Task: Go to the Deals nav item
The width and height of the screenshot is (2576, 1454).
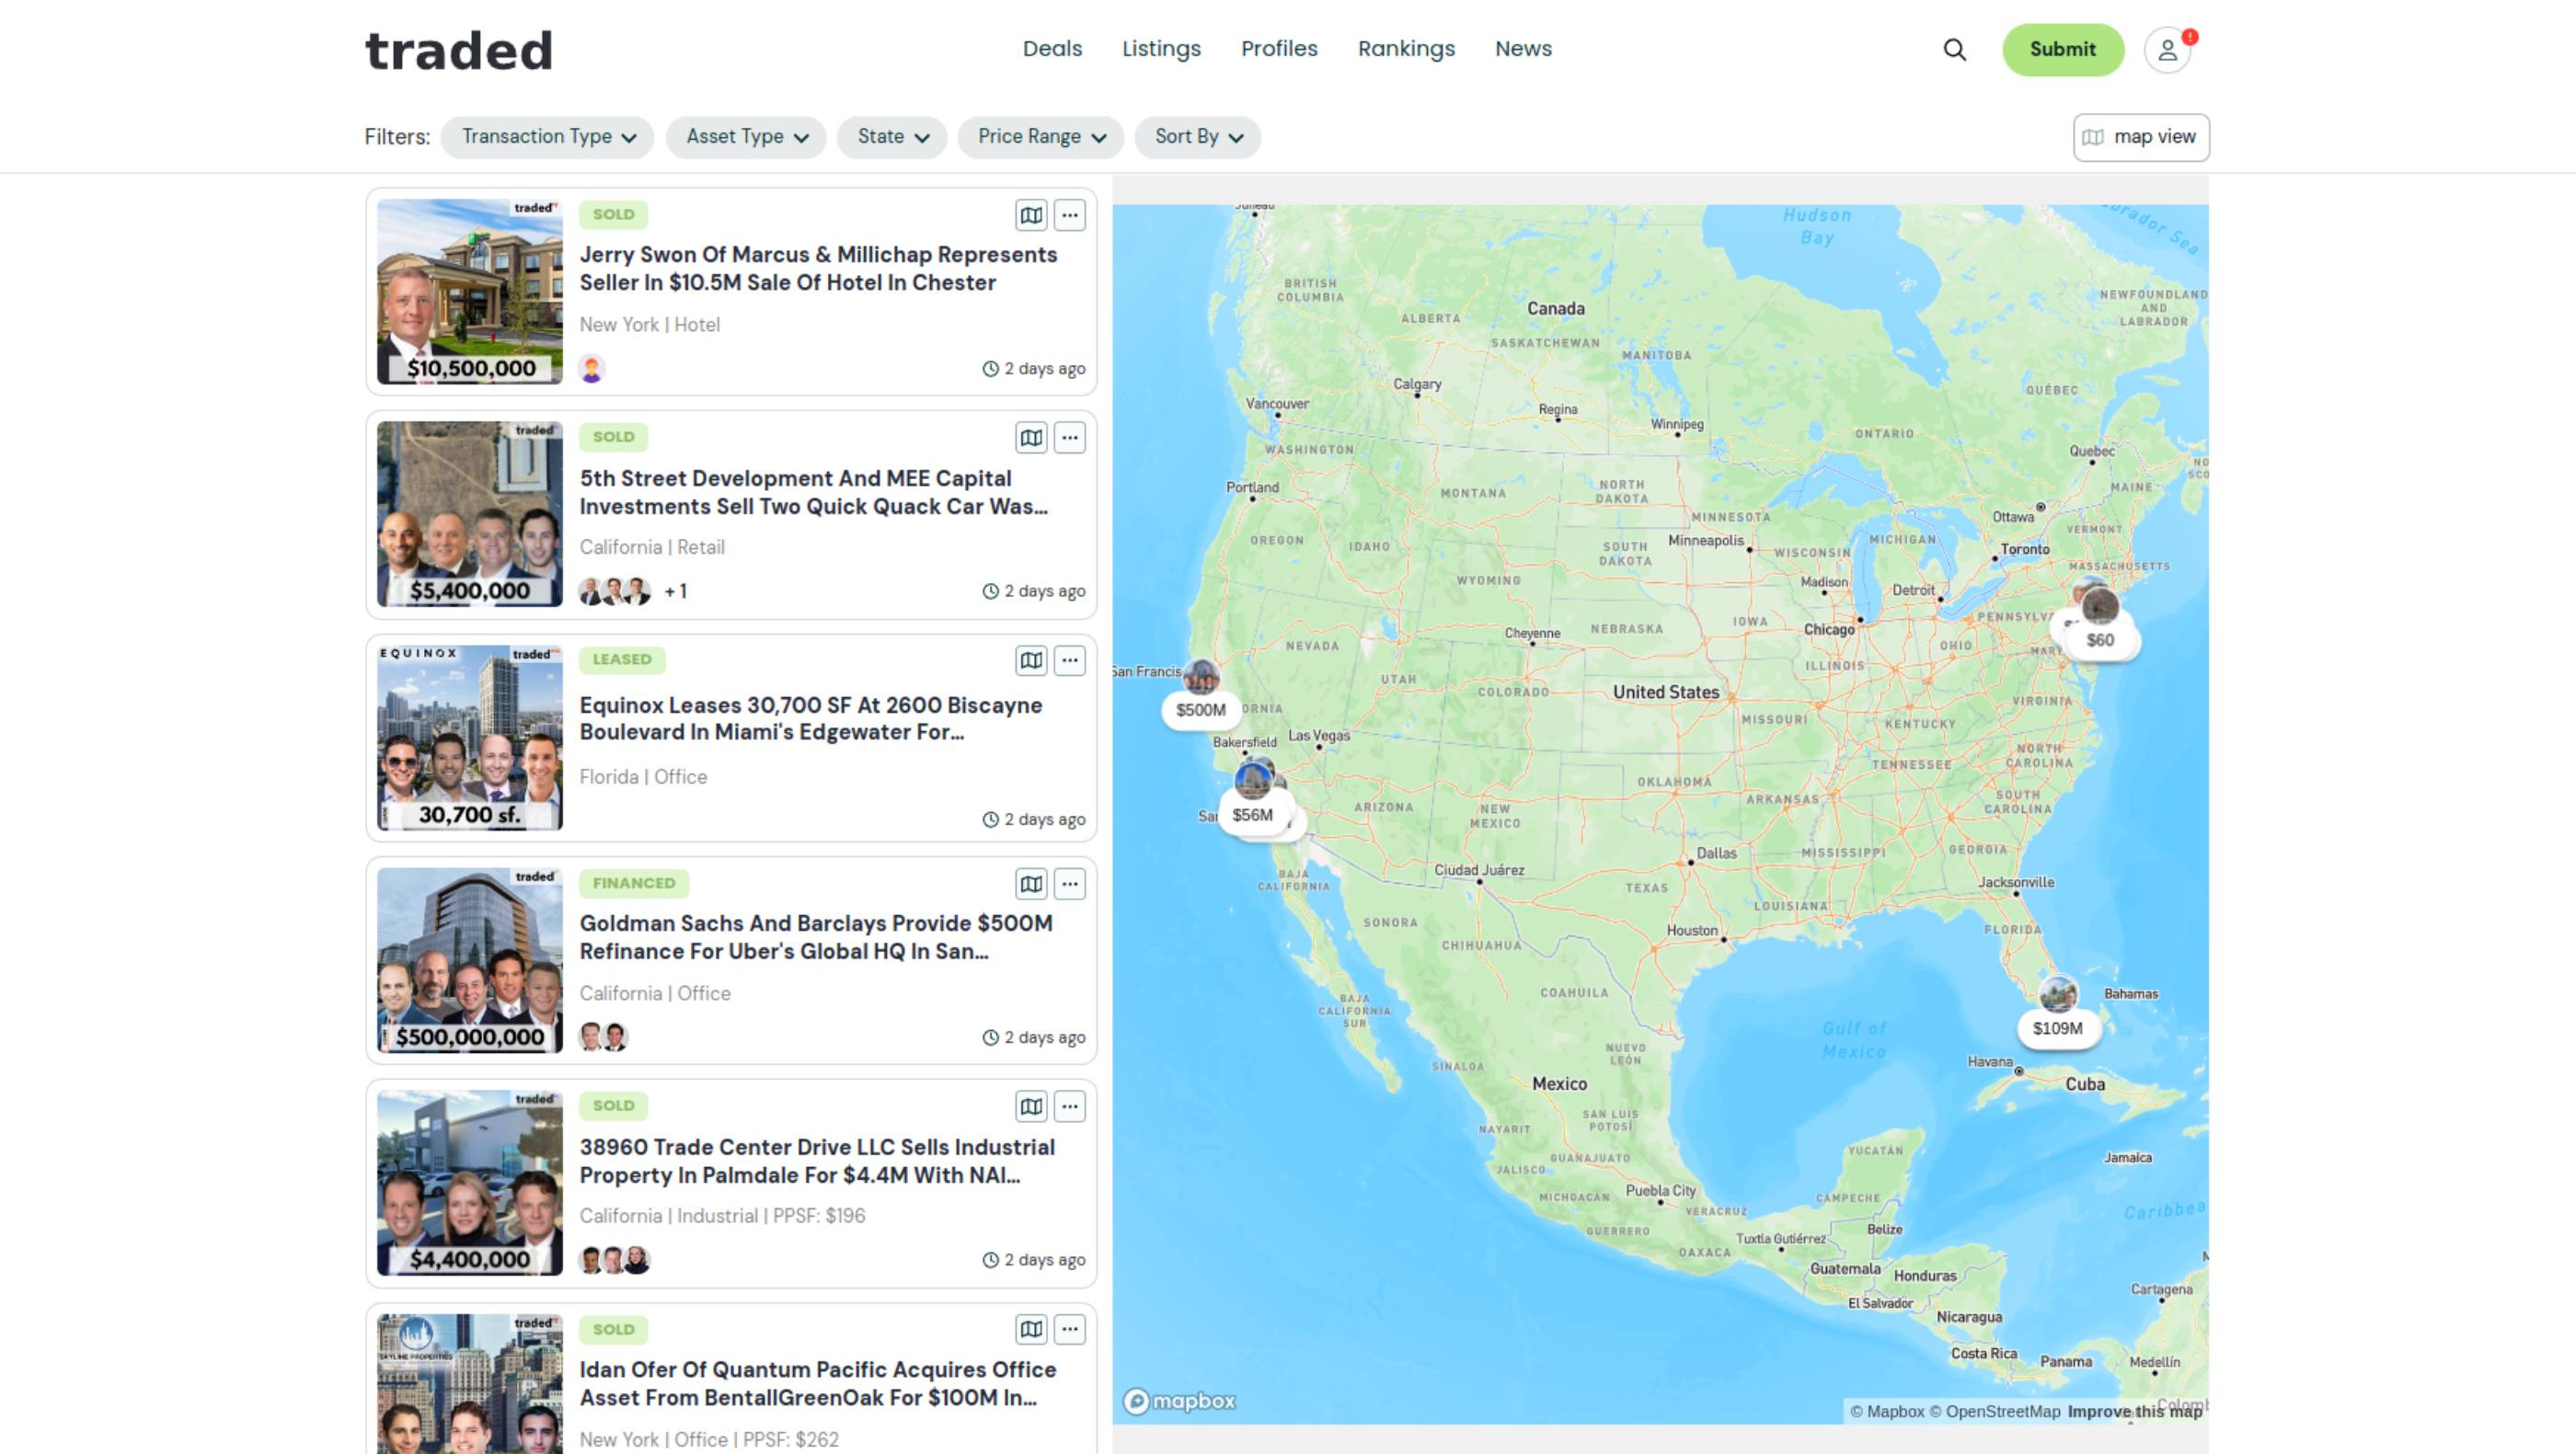Action: (1052, 49)
